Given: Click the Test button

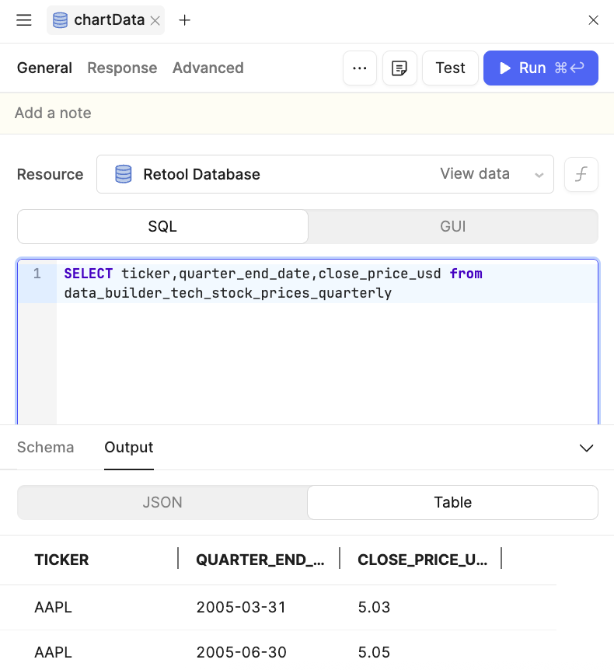Looking at the screenshot, I should pyautogui.click(x=450, y=68).
